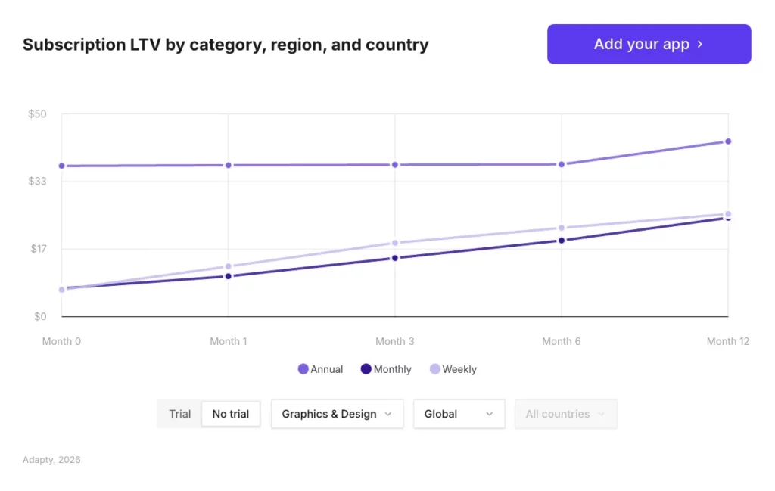Open the Graphics & Design category dropdown
Viewport: 775px width, 491px height.
(x=336, y=414)
